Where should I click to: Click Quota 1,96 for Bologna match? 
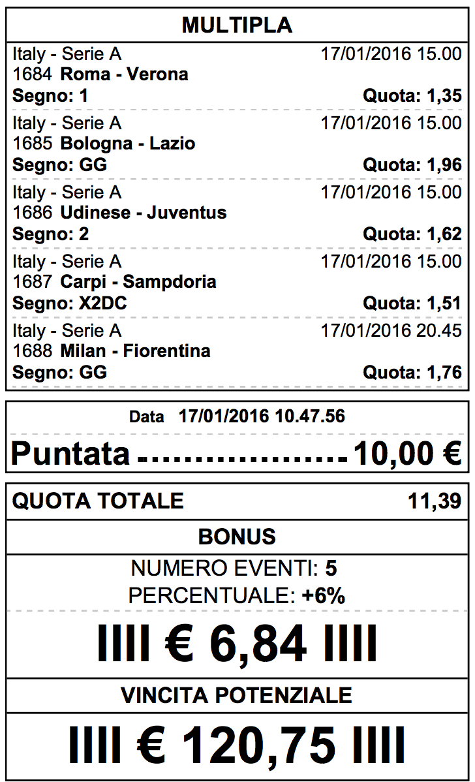412,165
